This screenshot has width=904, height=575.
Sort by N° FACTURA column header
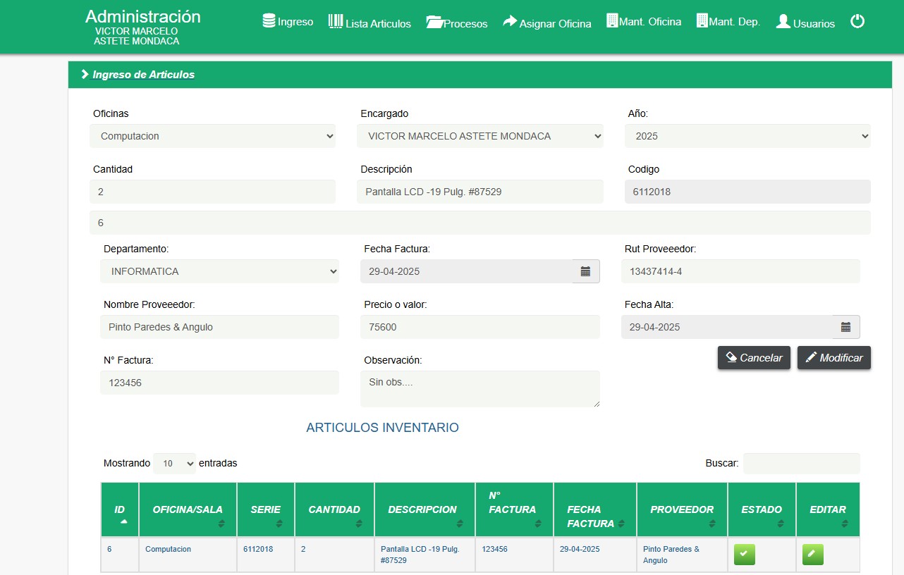(x=515, y=509)
